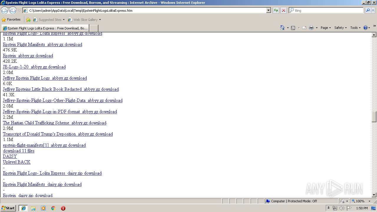
Task: Launch Internet Explorer from taskbar
Action: 23,208
